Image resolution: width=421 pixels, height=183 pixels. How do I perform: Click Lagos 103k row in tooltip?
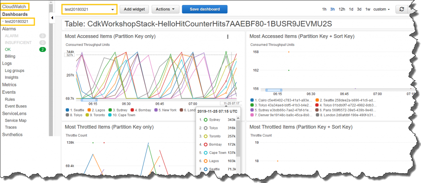click(217, 161)
